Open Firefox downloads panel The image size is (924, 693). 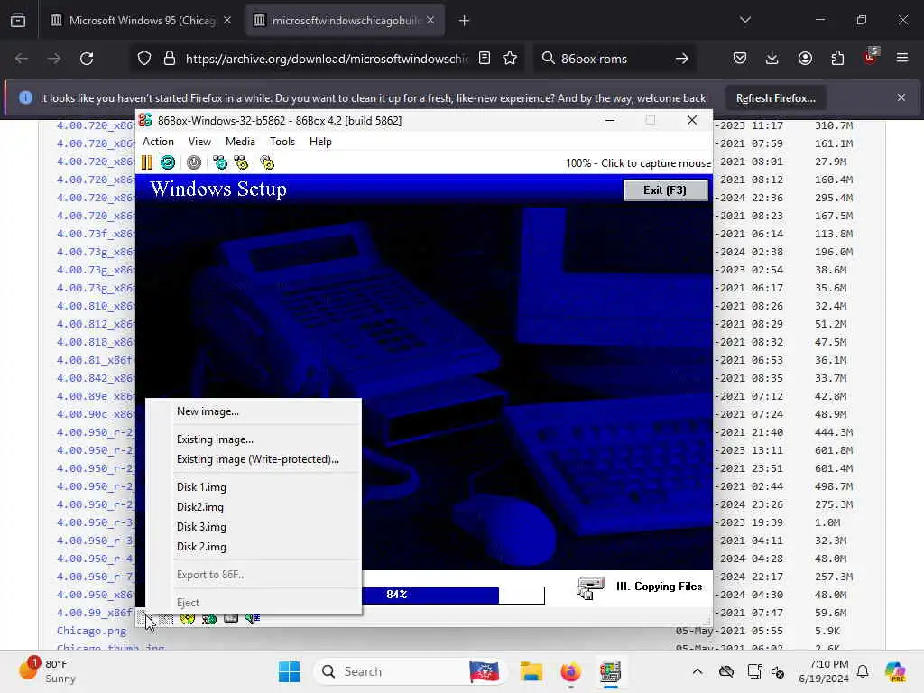772,59
